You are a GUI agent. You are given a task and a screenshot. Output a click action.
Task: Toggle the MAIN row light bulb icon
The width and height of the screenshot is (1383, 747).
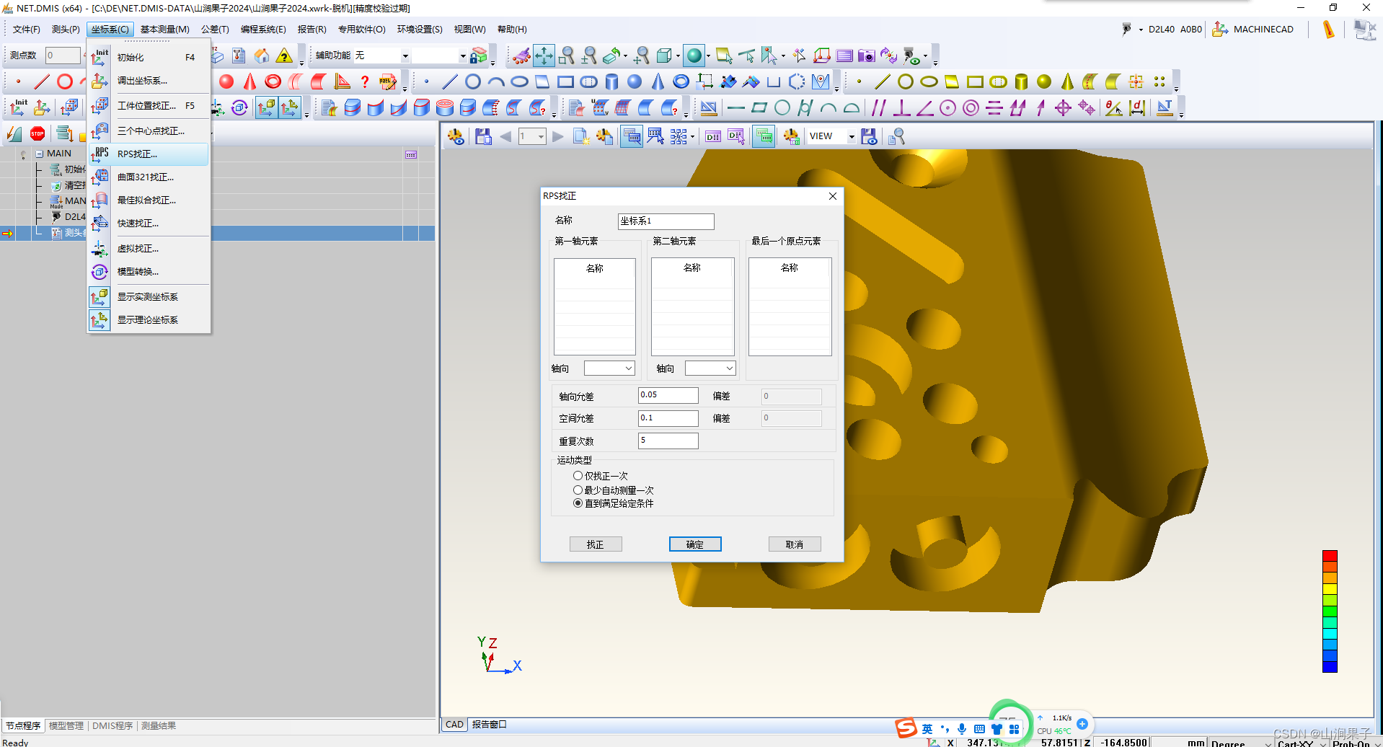pos(24,154)
